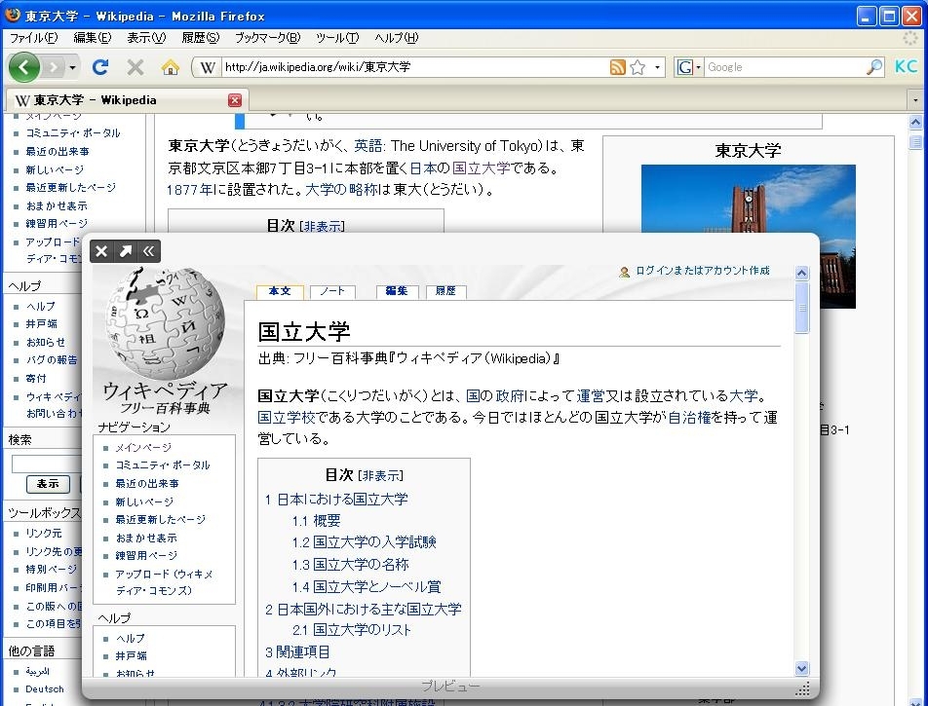Click ログインまたはアカウント作成 link

pyautogui.click(x=703, y=271)
